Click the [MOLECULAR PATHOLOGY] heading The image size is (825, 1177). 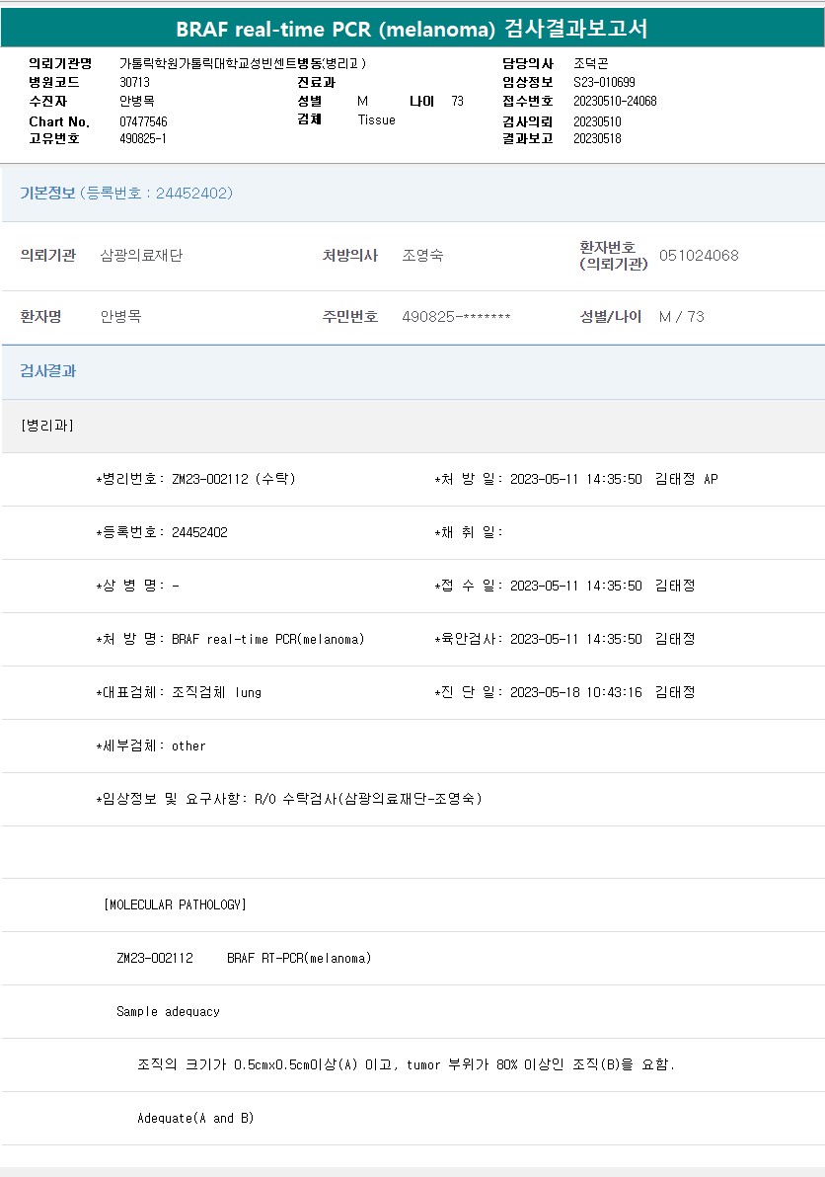(x=175, y=904)
